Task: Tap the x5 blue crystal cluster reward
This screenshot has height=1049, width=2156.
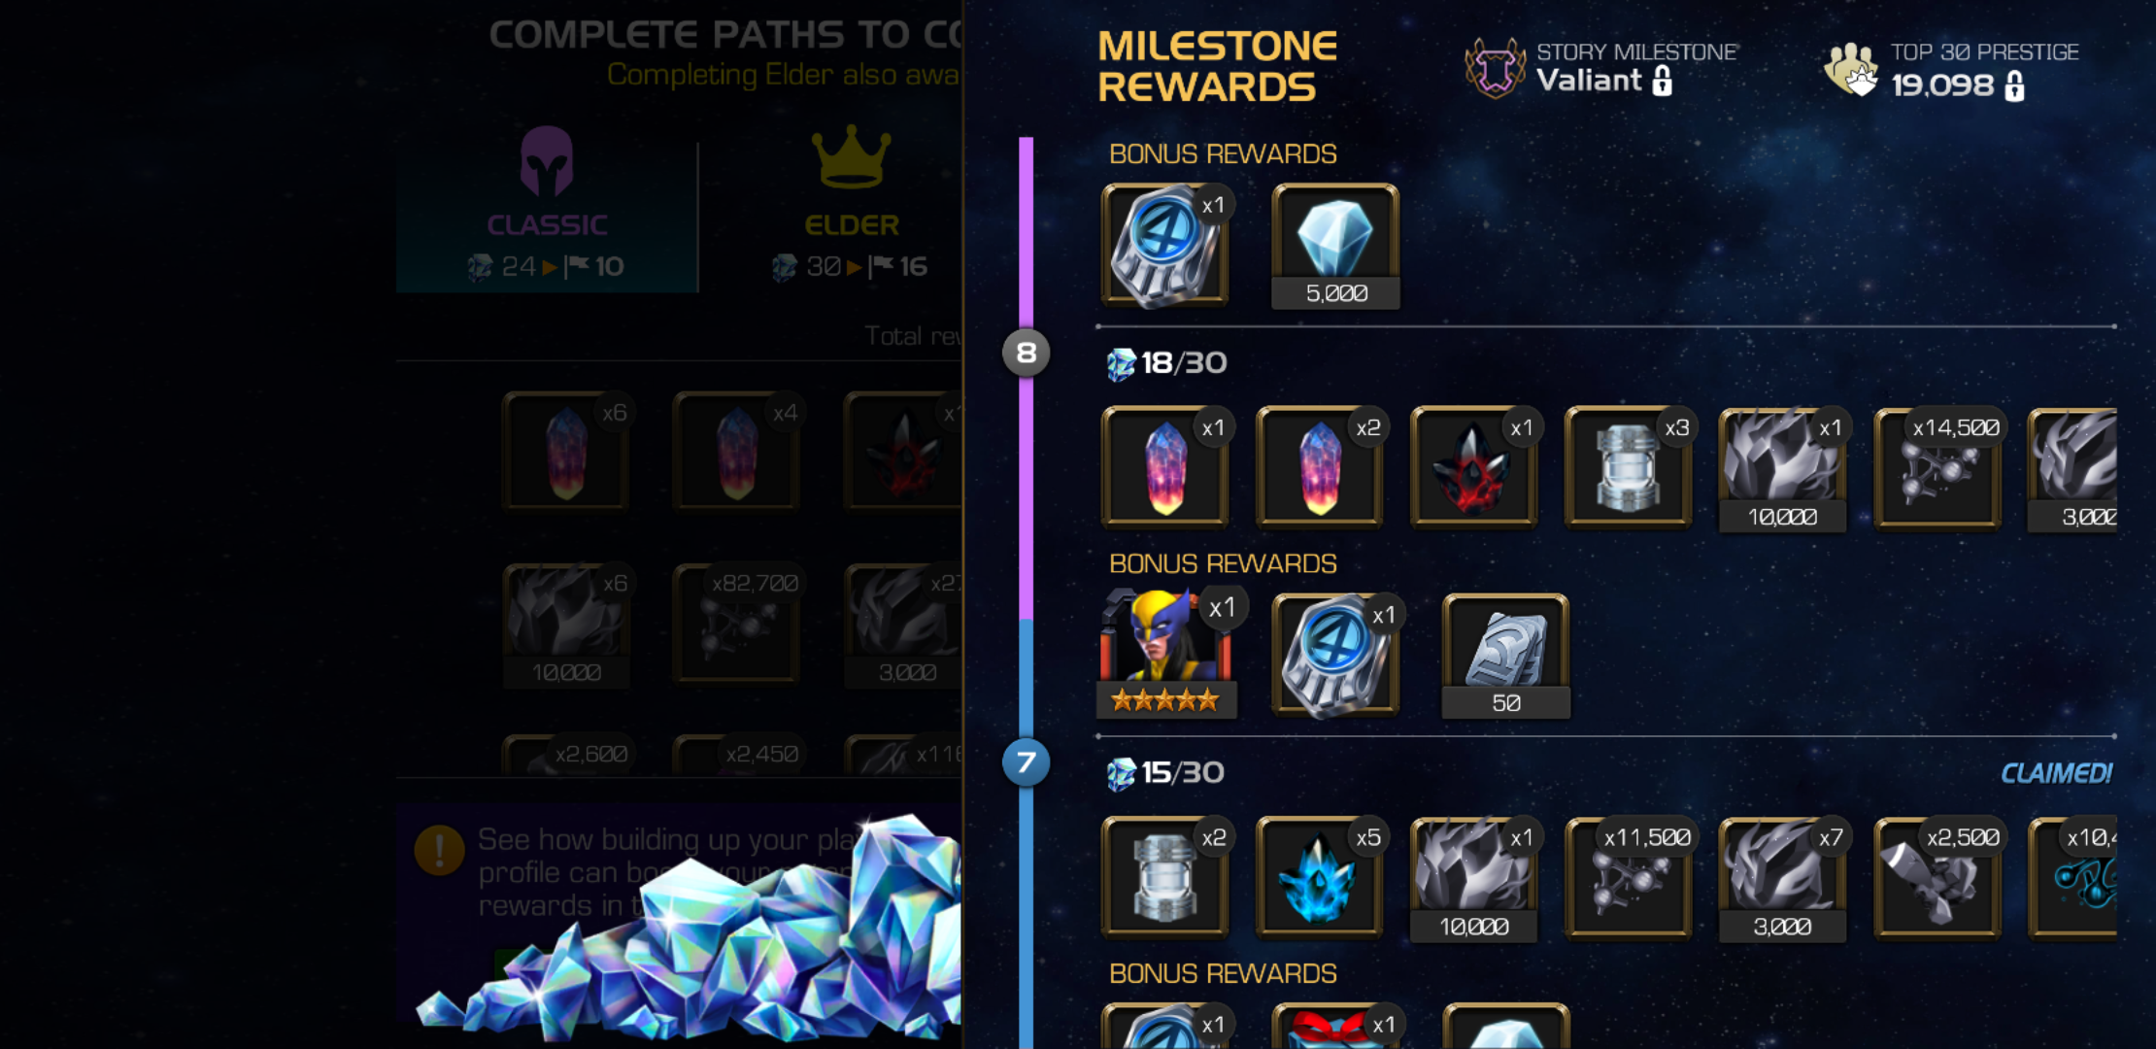Action: coord(1319,877)
